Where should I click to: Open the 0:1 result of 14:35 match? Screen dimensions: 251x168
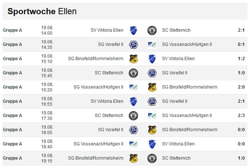coord(241,44)
